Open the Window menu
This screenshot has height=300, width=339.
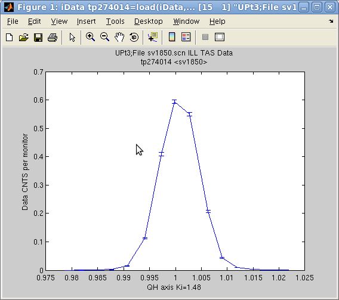click(x=186, y=21)
